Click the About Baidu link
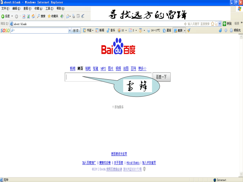This screenshot has height=182, width=243. click(x=133, y=163)
